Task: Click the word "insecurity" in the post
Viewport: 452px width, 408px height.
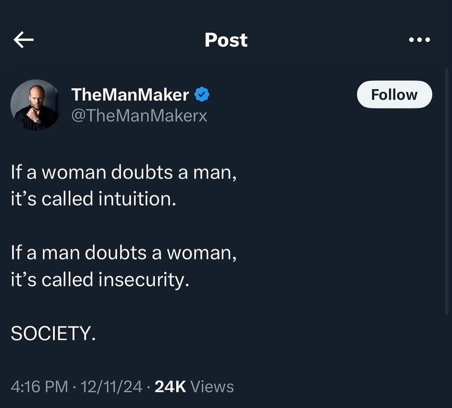Action: coord(143,279)
